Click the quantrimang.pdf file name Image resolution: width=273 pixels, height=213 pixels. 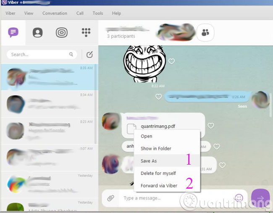pos(158,126)
